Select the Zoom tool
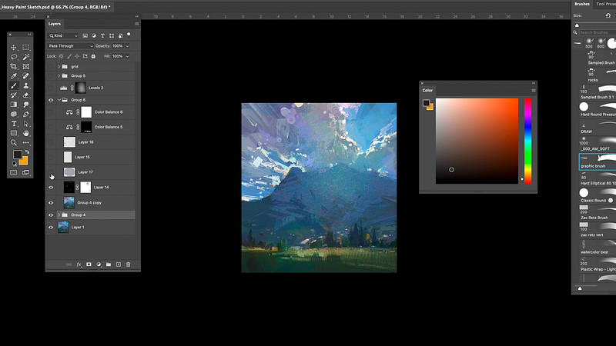Viewport: 616px width, 346px height. click(x=14, y=142)
